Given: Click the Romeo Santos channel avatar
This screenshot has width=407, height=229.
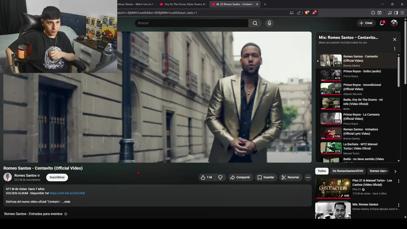Looking at the screenshot, I should tap(8, 177).
